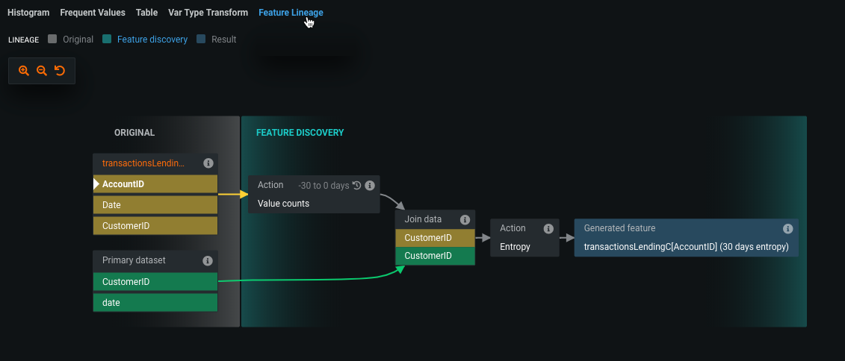This screenshot has height=361, width=845.
Task: Go to Var Type Transform tab
Action: (x=208, y=13)
